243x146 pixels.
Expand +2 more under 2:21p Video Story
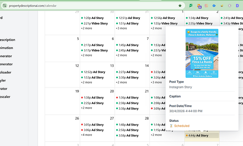[x=87, y=28]
